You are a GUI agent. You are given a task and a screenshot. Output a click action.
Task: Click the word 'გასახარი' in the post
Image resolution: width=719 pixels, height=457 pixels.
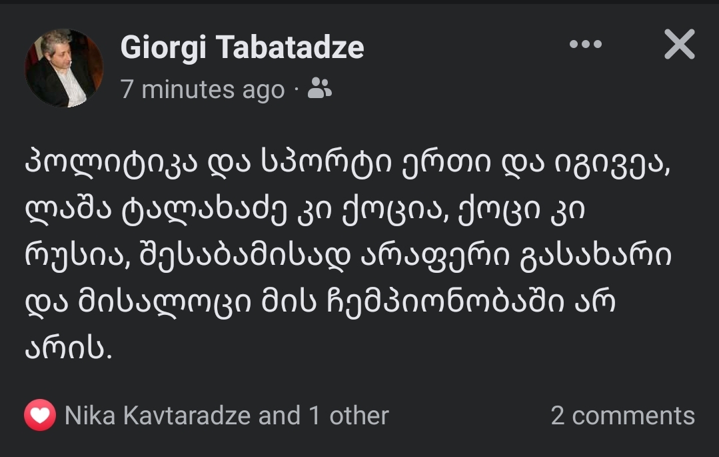[596, 256]
